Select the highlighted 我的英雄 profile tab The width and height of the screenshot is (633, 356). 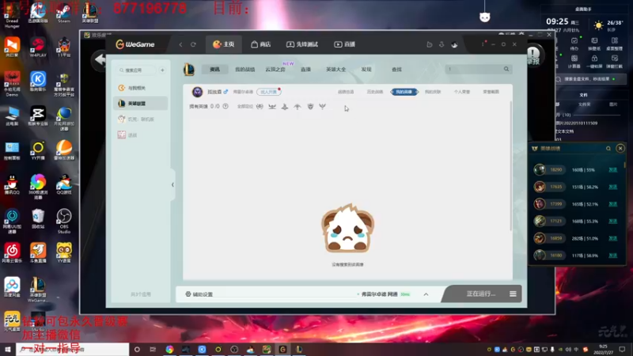pyautogui.click(x=404, y=92)
